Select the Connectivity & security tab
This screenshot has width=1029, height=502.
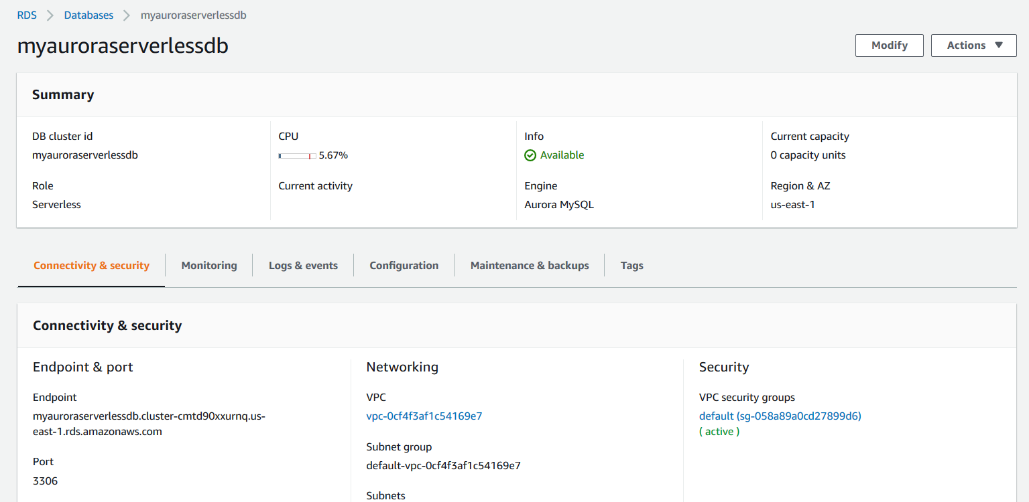tap(91, 266)
